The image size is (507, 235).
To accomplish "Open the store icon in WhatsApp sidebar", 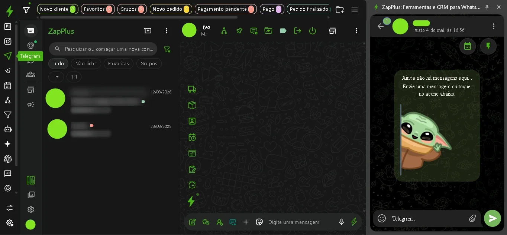I will (31, 90).
